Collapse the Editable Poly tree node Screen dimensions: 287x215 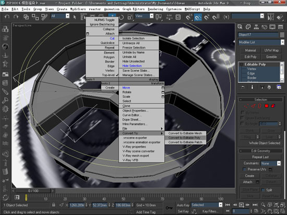tap(241, 65)
